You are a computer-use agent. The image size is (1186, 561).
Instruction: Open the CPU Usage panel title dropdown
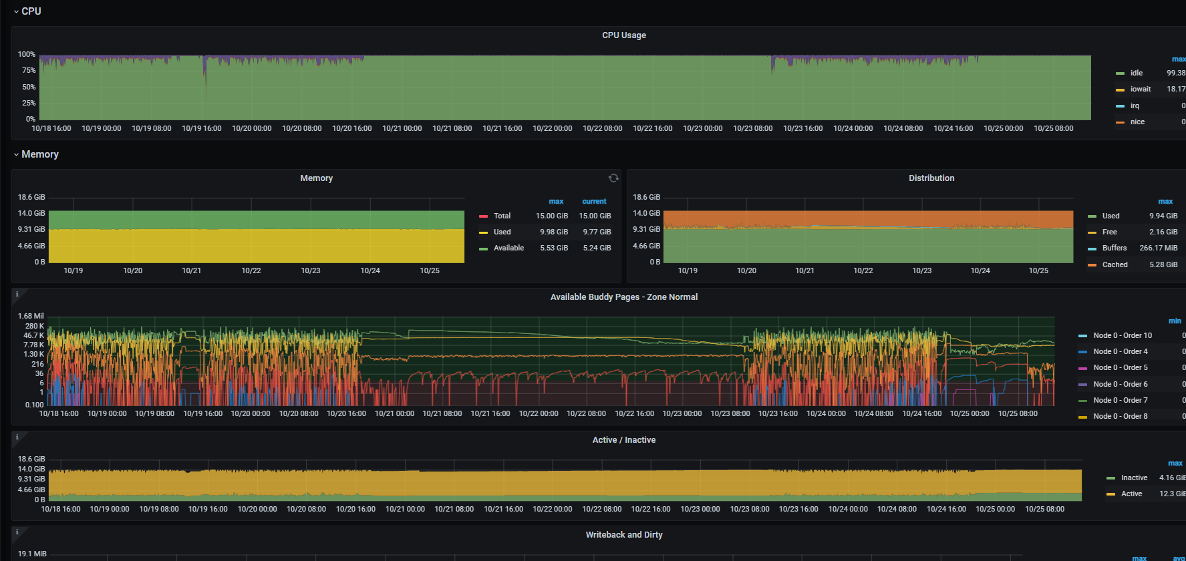623,35
